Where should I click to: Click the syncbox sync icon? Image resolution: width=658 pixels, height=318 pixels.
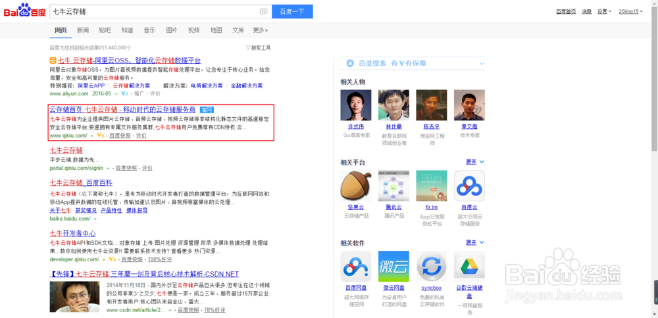pyautogui.click(x=432, y=267)
